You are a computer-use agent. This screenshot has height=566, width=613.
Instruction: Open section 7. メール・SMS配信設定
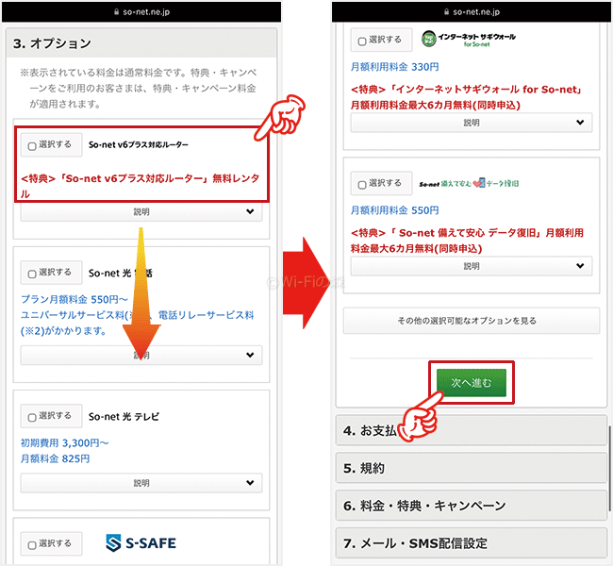(472, 543)
